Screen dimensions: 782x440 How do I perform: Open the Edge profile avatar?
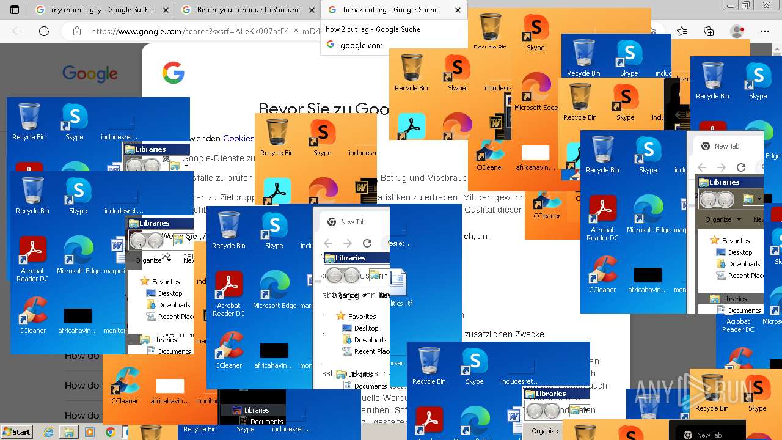737,31
